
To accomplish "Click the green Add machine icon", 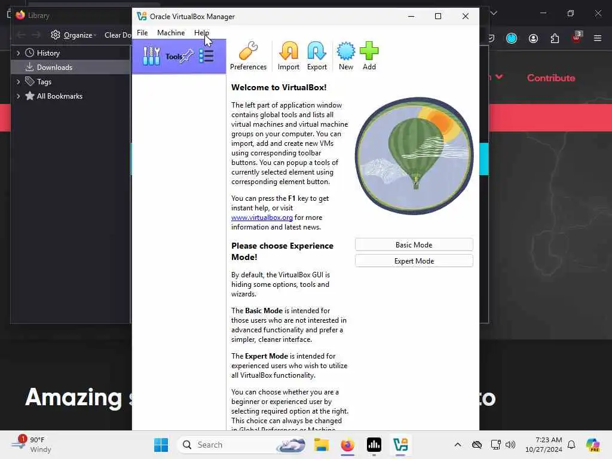I will click(369, 56).
